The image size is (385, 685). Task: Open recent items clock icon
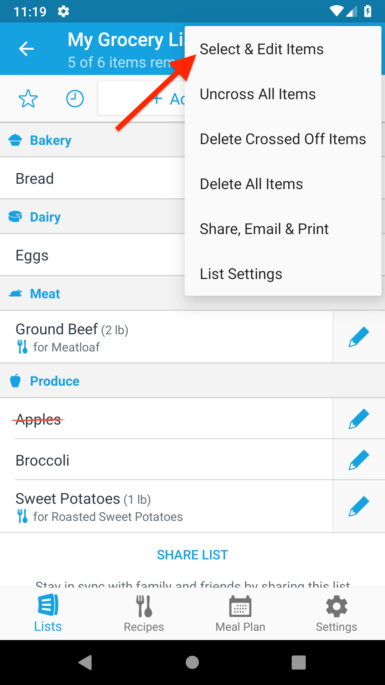click(75, 99)
